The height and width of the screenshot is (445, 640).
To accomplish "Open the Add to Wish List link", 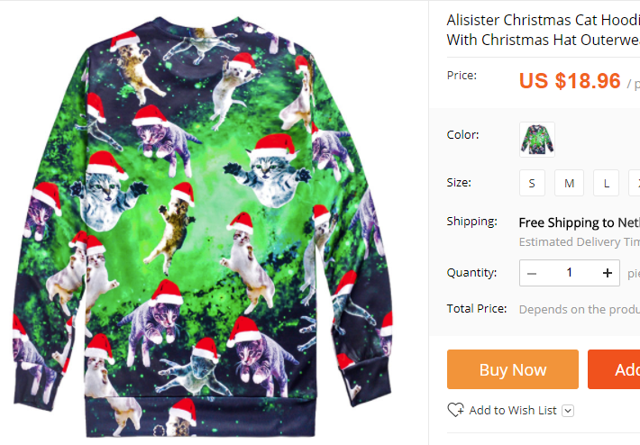I will click(513, 410).
